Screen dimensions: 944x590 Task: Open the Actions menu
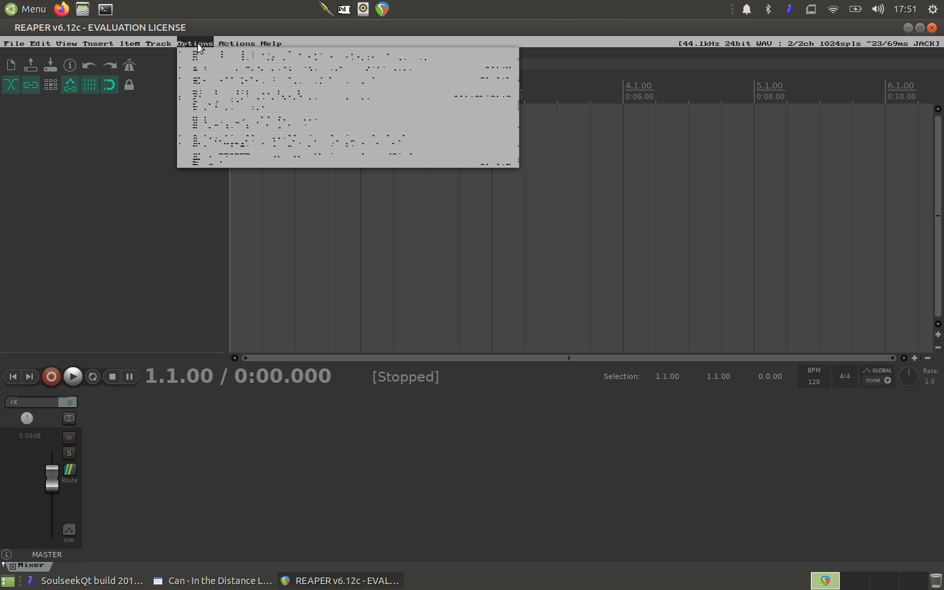(237, 43)
